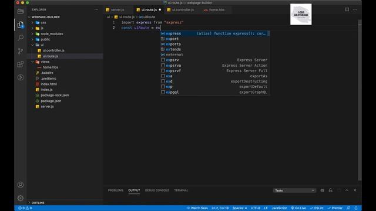The image size is (376, 211).
Task: Open index.html in the file tree
Action: point(49,84)
